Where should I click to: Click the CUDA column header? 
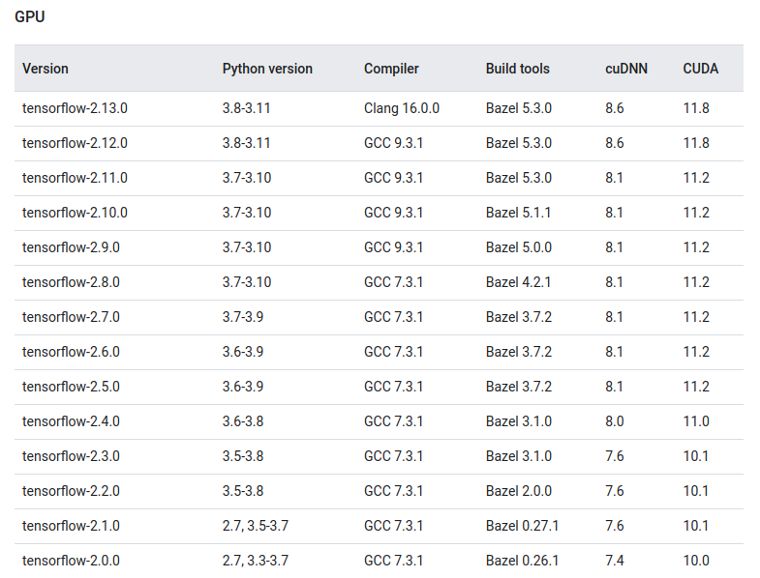[700, 69]
